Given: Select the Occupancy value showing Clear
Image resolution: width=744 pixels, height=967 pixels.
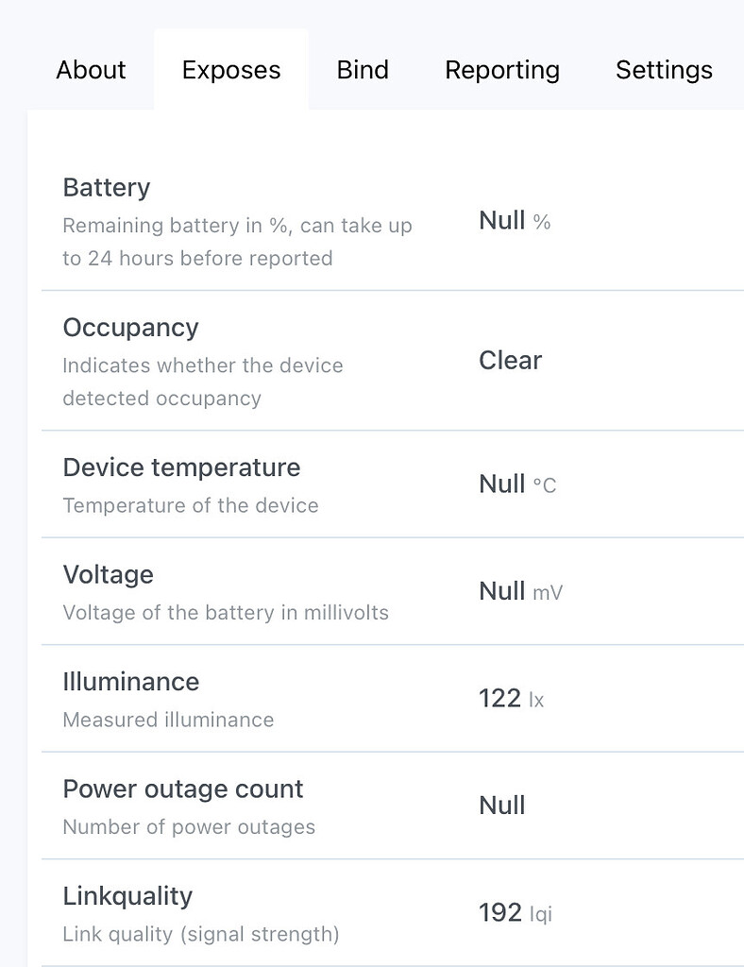Looking at the screenshot, I should [510, 360].
